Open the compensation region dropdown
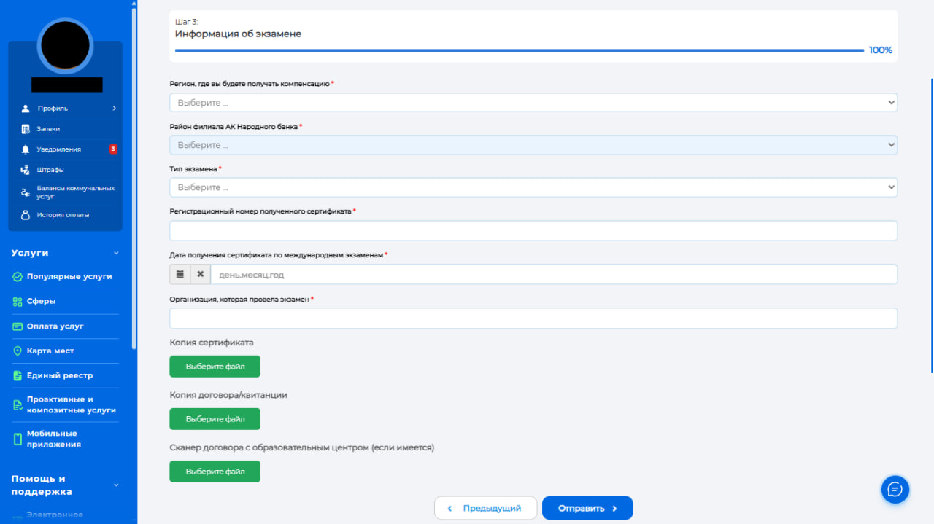Screen dimensions: 934x524 533,103
